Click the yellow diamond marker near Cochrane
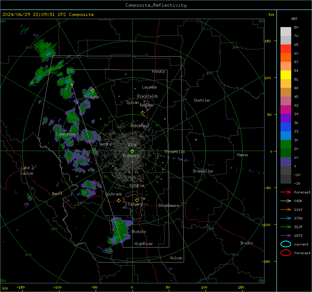 click(119, 201)
